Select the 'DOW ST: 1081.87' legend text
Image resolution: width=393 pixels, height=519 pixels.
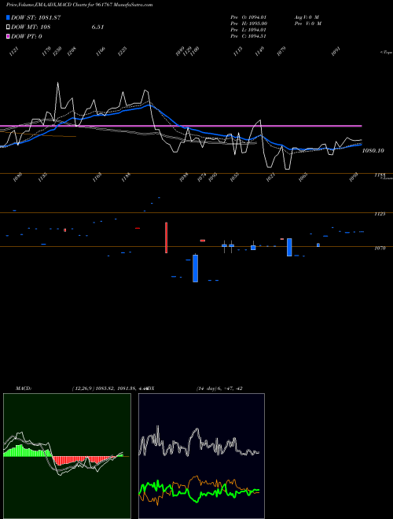tap(35, 17)
